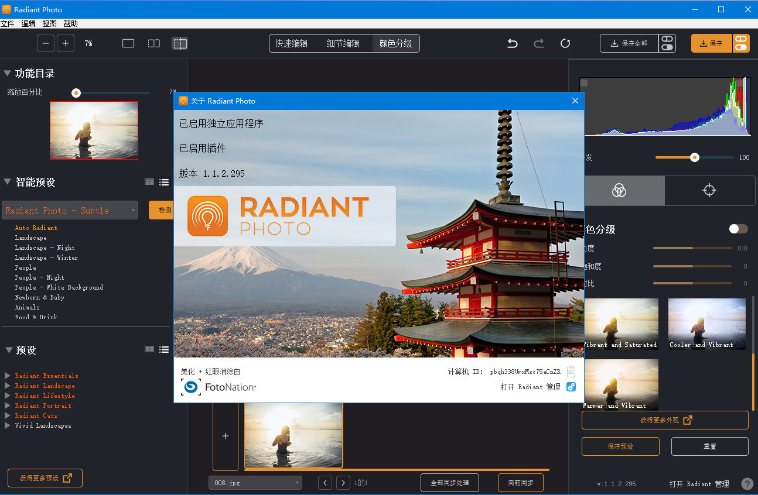This screenshot has width=758, height=495.
Task: Switch 预设 panel to list view
Action: click(x=164, y=349)
